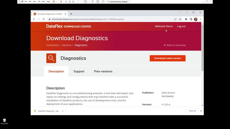The image size is (230, 129).
Task: Click the Log out link
Action: coord(181,26)
